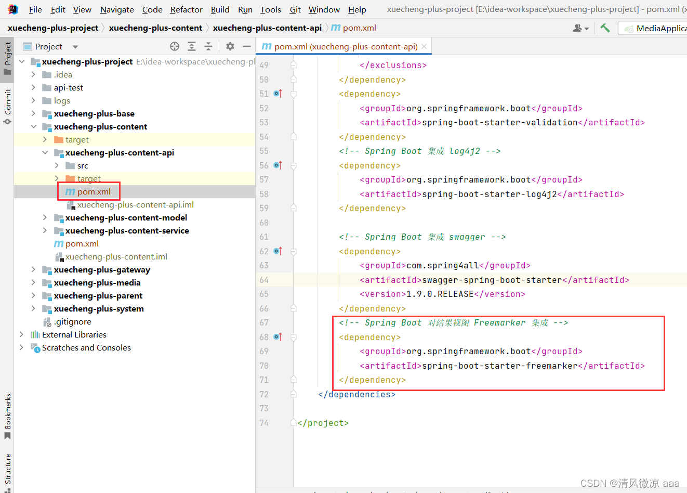Click xuecheng-plus-project breadcrumb
The height and width of the screenshot is (493, 687).
[53, 28]
